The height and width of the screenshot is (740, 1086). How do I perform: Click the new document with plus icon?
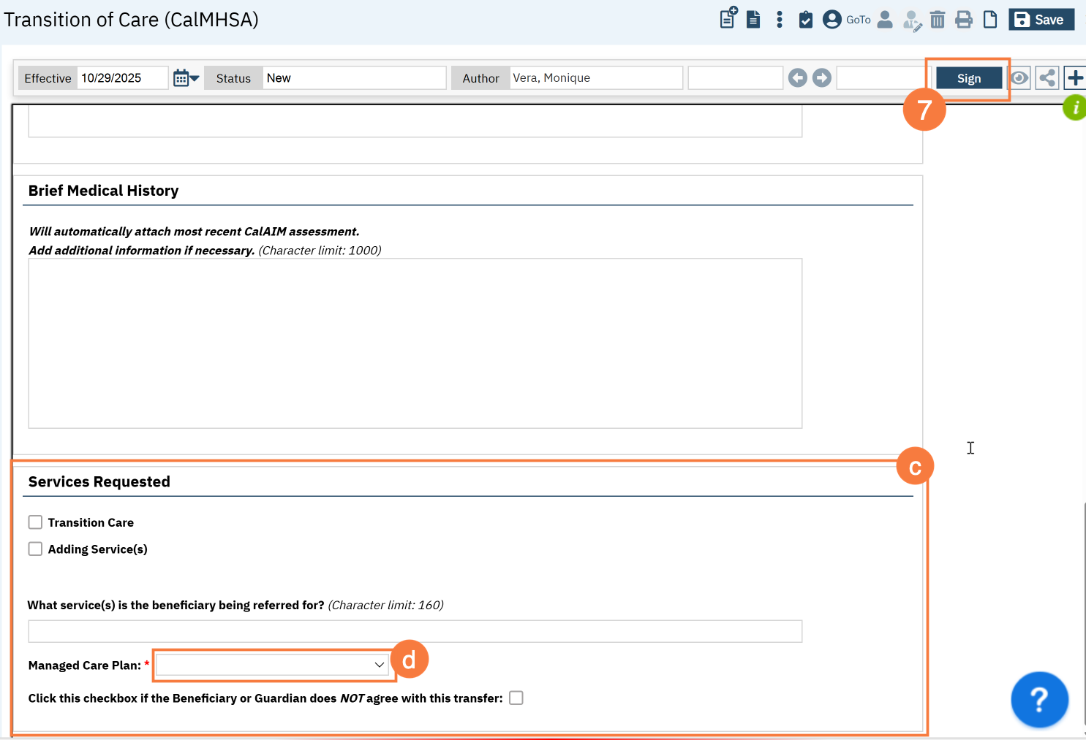pyautogui.click(x=728, y=18)
